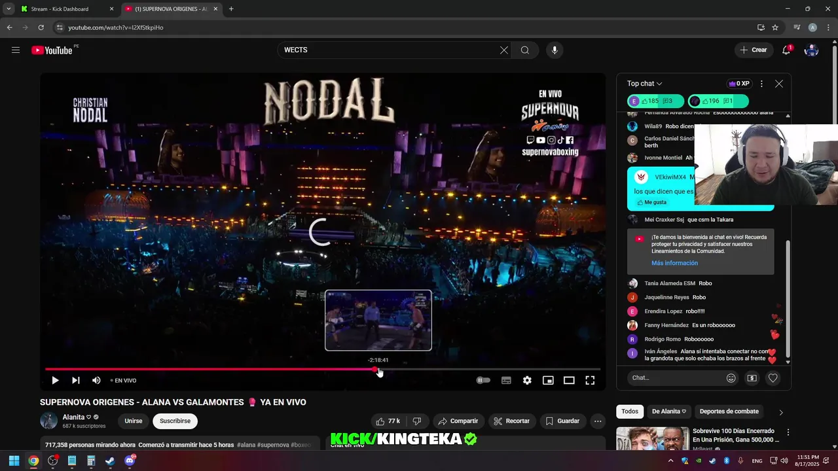
Task: Jump to live via EN VIVO indicator
Action: click(123, 380)
